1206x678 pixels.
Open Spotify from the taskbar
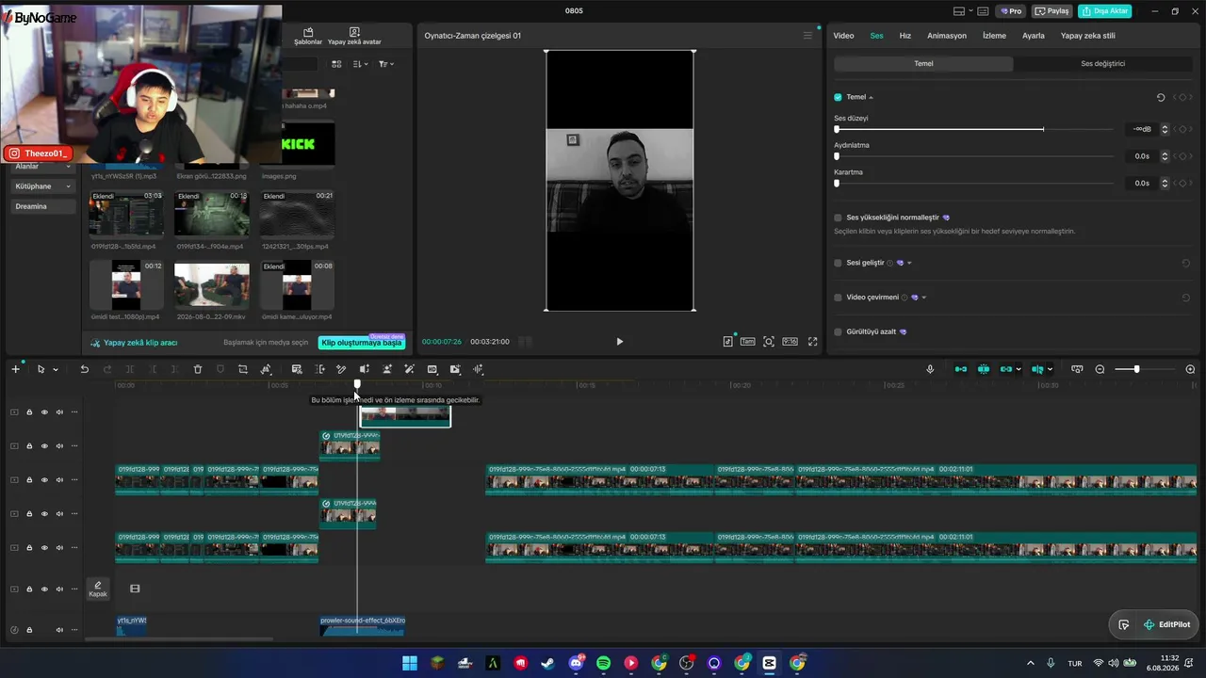point(604,663)
